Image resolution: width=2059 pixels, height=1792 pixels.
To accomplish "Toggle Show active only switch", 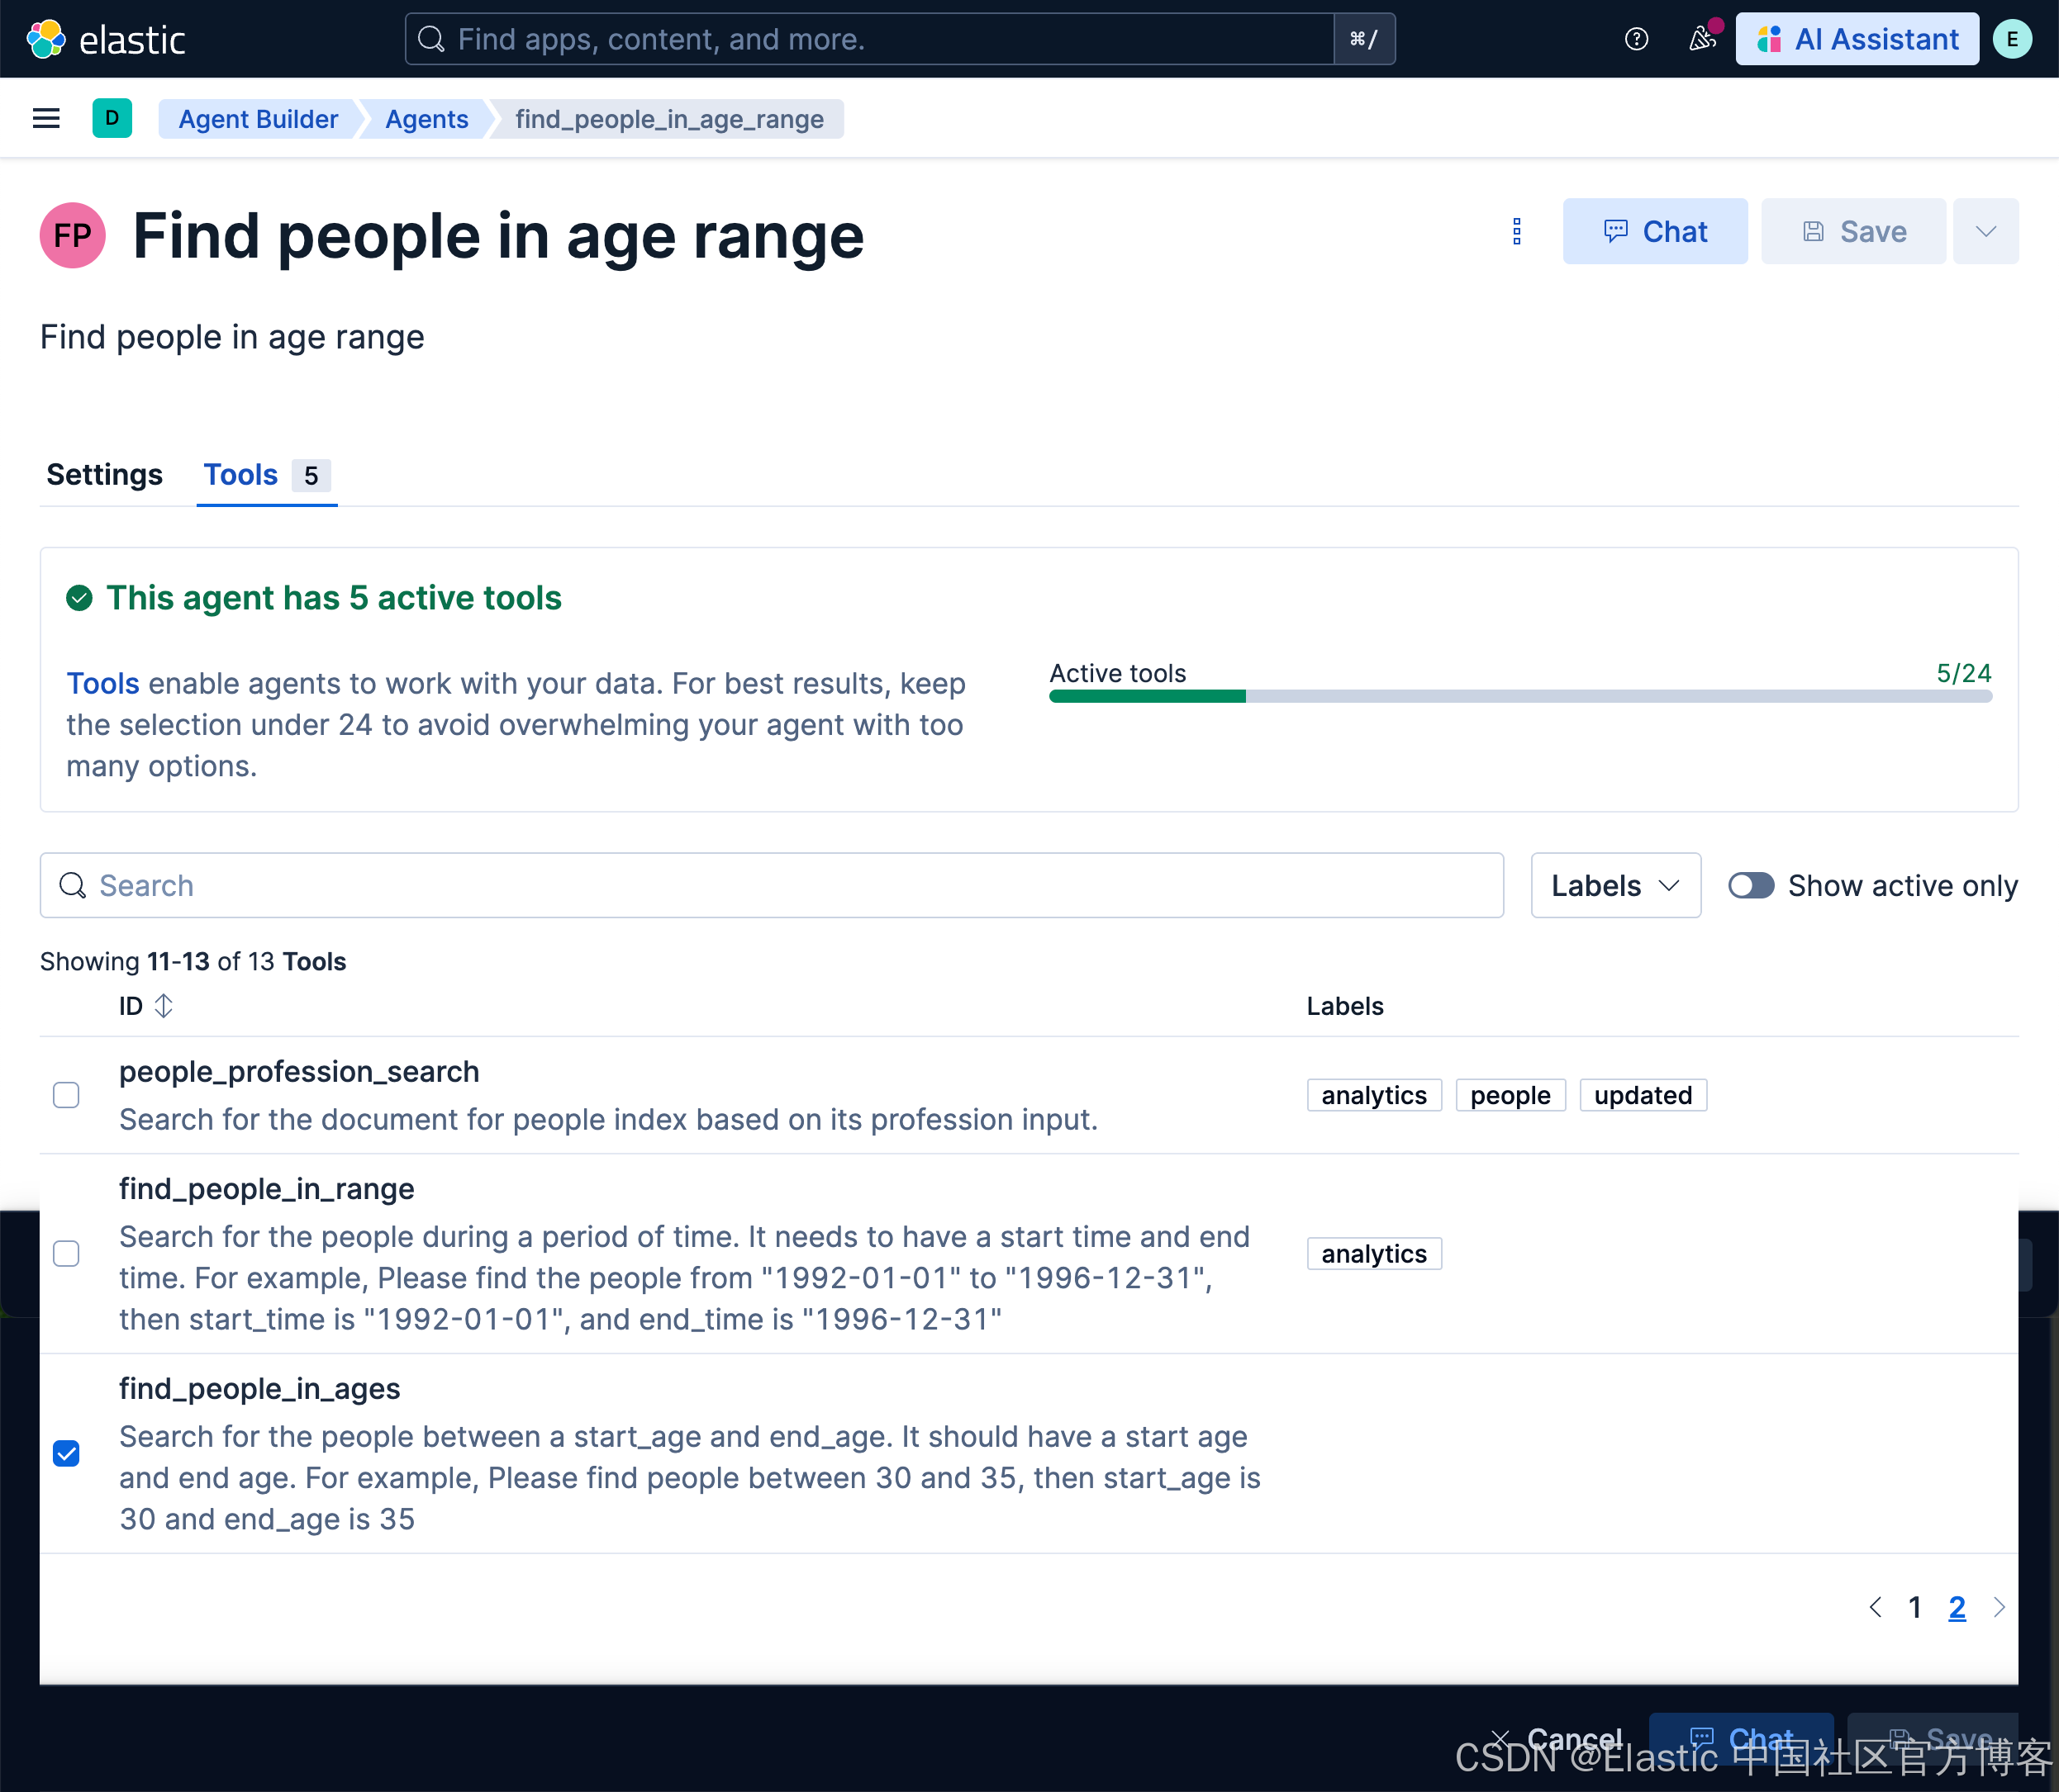I will pyautogui.click(x=1751, y=885).
